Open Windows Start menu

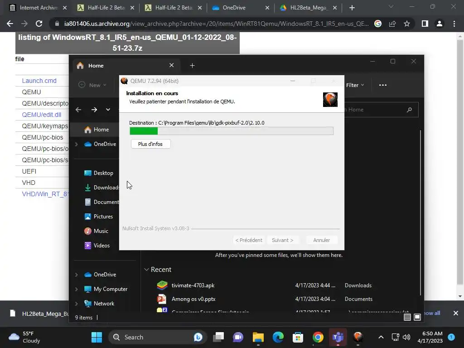97,337
